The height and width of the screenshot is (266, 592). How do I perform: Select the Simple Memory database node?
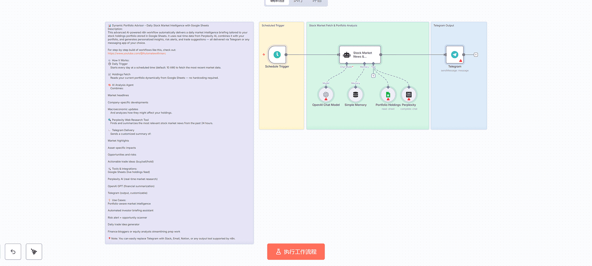356,95
